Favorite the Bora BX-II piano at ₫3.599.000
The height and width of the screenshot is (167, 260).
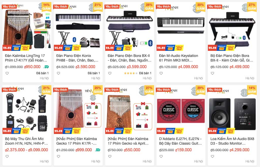(x=110, y=73)
